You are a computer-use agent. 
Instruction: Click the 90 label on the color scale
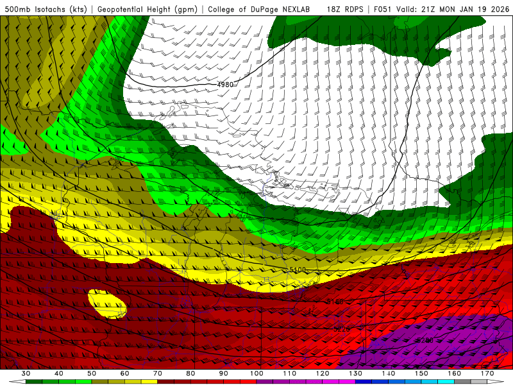(223, 373)
